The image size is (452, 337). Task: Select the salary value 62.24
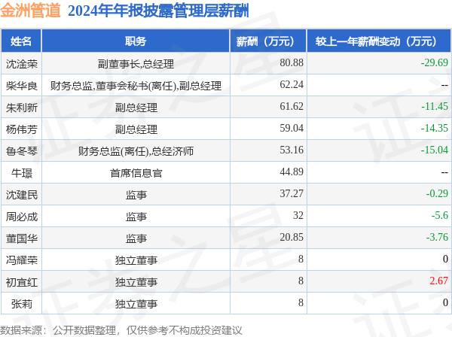coord(292,84)
